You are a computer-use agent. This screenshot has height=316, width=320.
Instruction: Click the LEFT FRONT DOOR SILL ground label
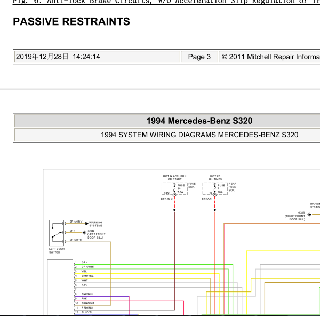click(97, 234)
